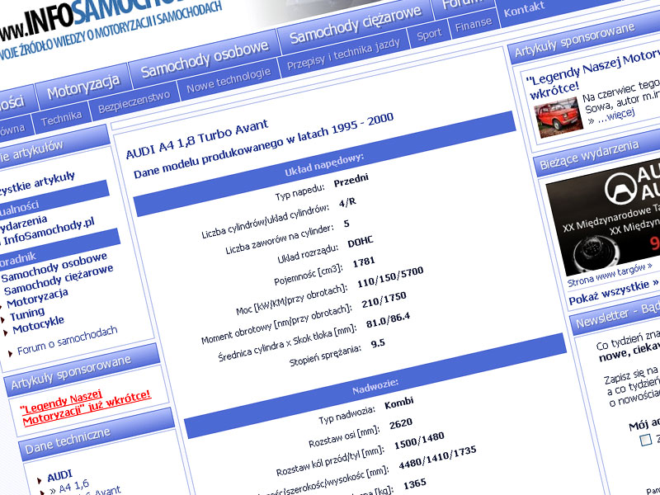Click the arrow bullet beside Forum o samochodach
This screenshot has height=495, width=660.
click(x=10, y=353)
